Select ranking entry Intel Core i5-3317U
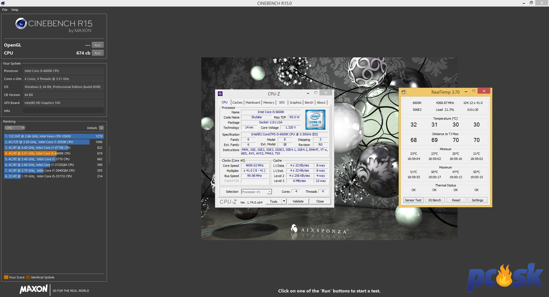Image resolution: width=549 pixels, height=297 pixels. (54, 176)
